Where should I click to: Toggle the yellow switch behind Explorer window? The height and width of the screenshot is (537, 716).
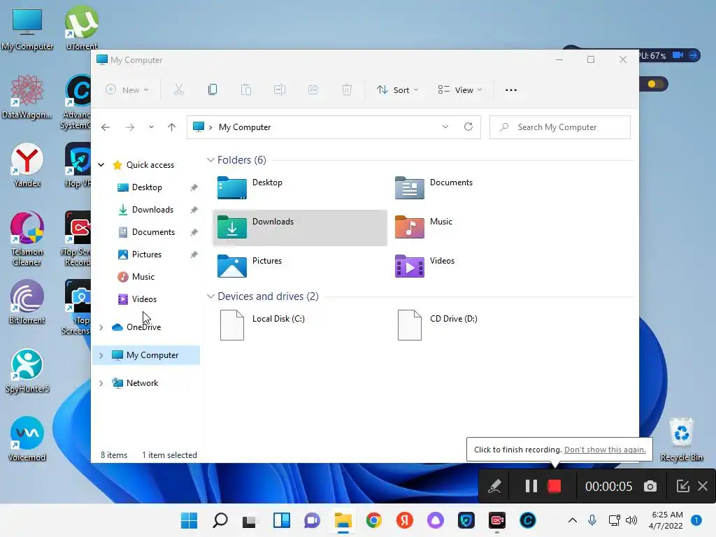coord(656,84)
